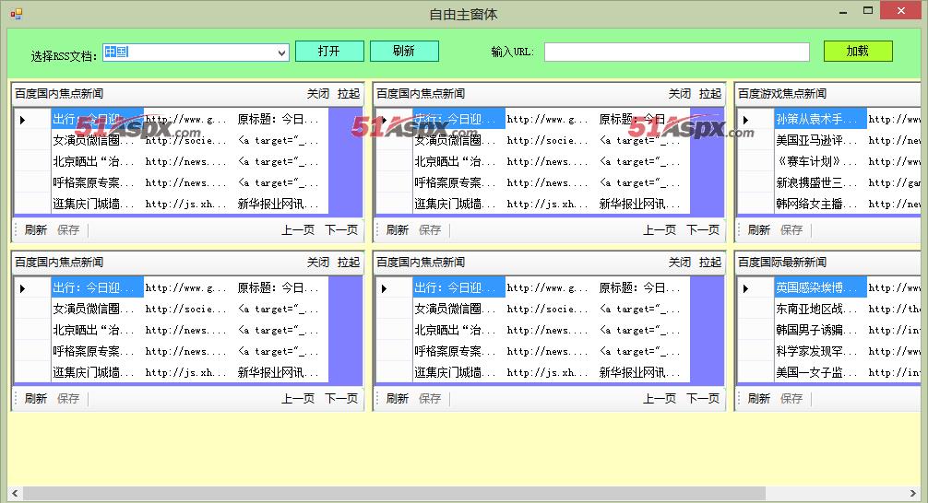Click 上一页 in the lower-middle 百度国内焦点新闻 panel
The image size is (928, 503).
click(x=660, y=398)
